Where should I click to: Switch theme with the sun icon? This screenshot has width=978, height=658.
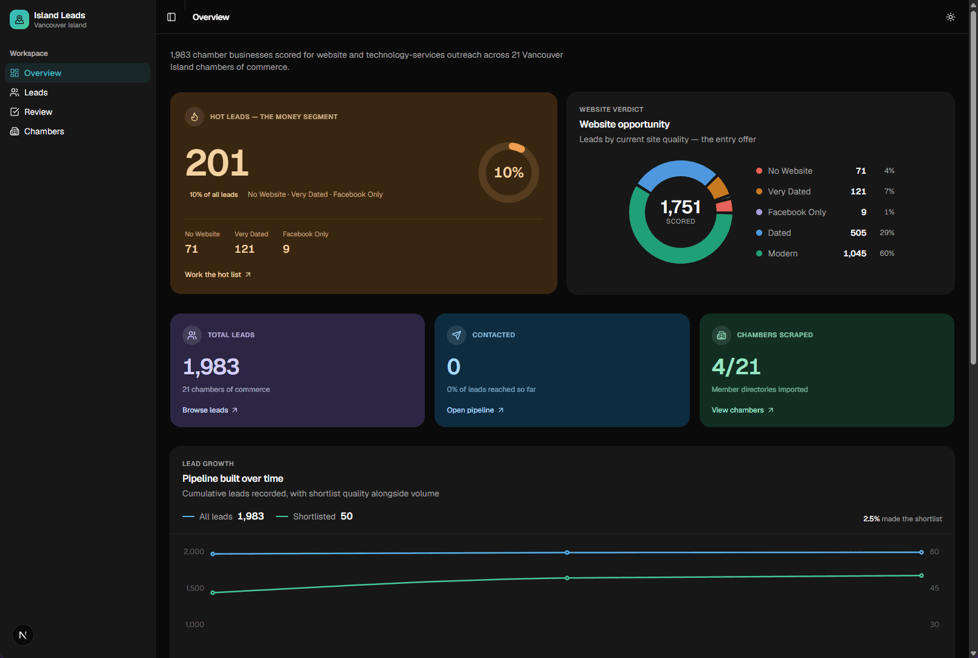coord(951,17)
